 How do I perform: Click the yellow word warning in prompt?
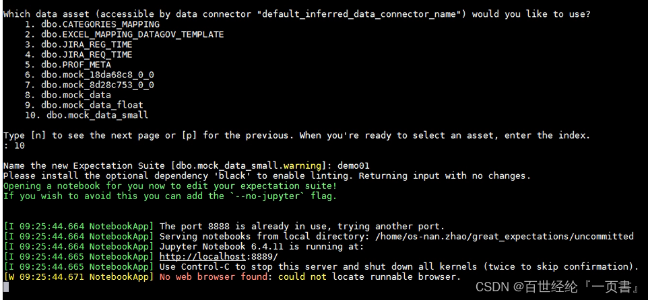pyautogui.click(x=302, y=166)
